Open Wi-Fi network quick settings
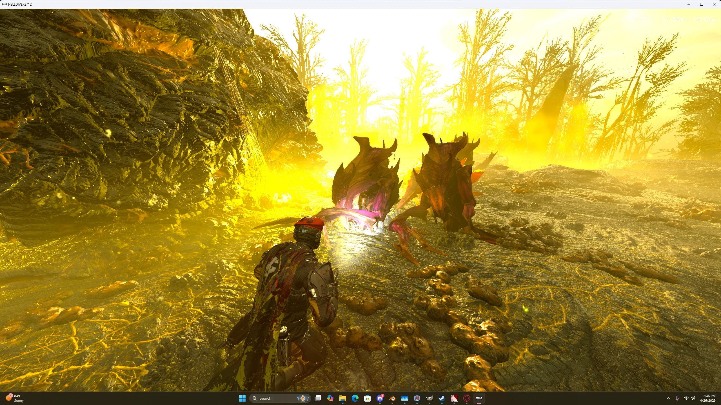 [686, 398]
